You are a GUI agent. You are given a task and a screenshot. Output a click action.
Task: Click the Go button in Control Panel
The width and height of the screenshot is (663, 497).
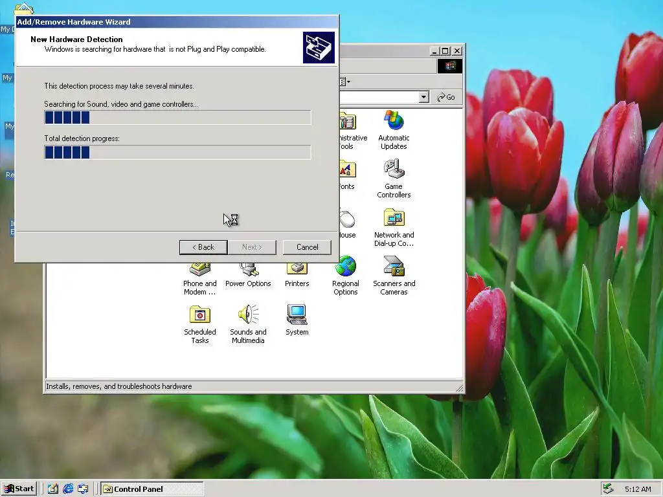click(x=446, y=97)
